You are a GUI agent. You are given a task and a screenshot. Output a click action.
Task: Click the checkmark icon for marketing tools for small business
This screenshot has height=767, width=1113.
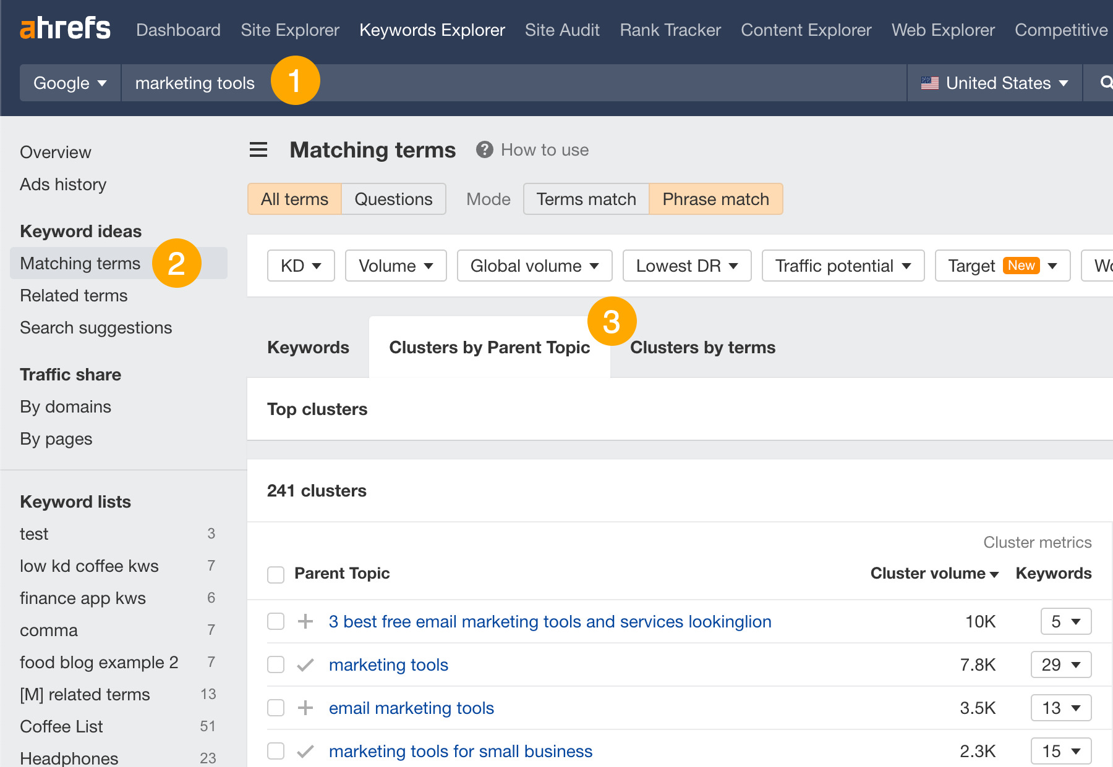coord(305,751)
